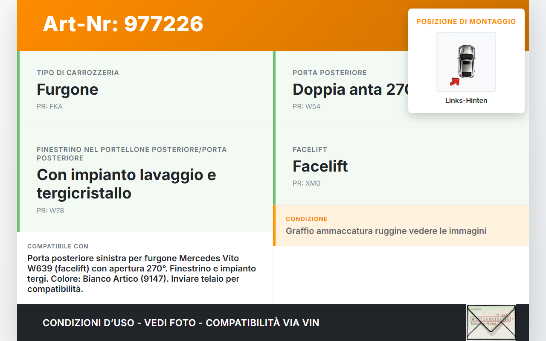Click the Tipo di carrozzeria label
The height and width of the screenshot is (341, 546).
click(78, 73)
